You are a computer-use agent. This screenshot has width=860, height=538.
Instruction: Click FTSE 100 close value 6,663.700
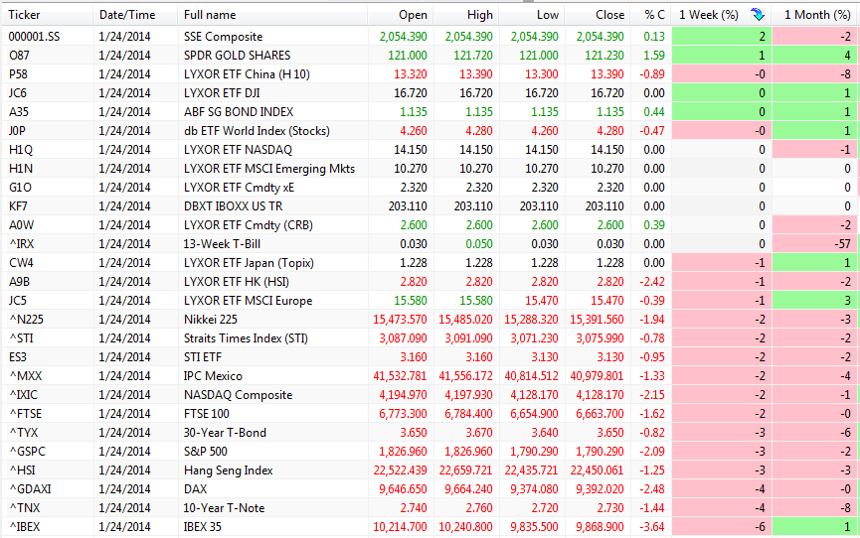(x=597, y=413)
